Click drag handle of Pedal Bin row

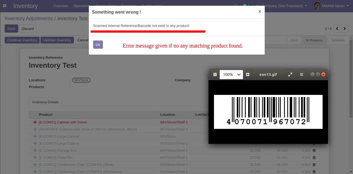pyautogui.click(x=35, y=158)
